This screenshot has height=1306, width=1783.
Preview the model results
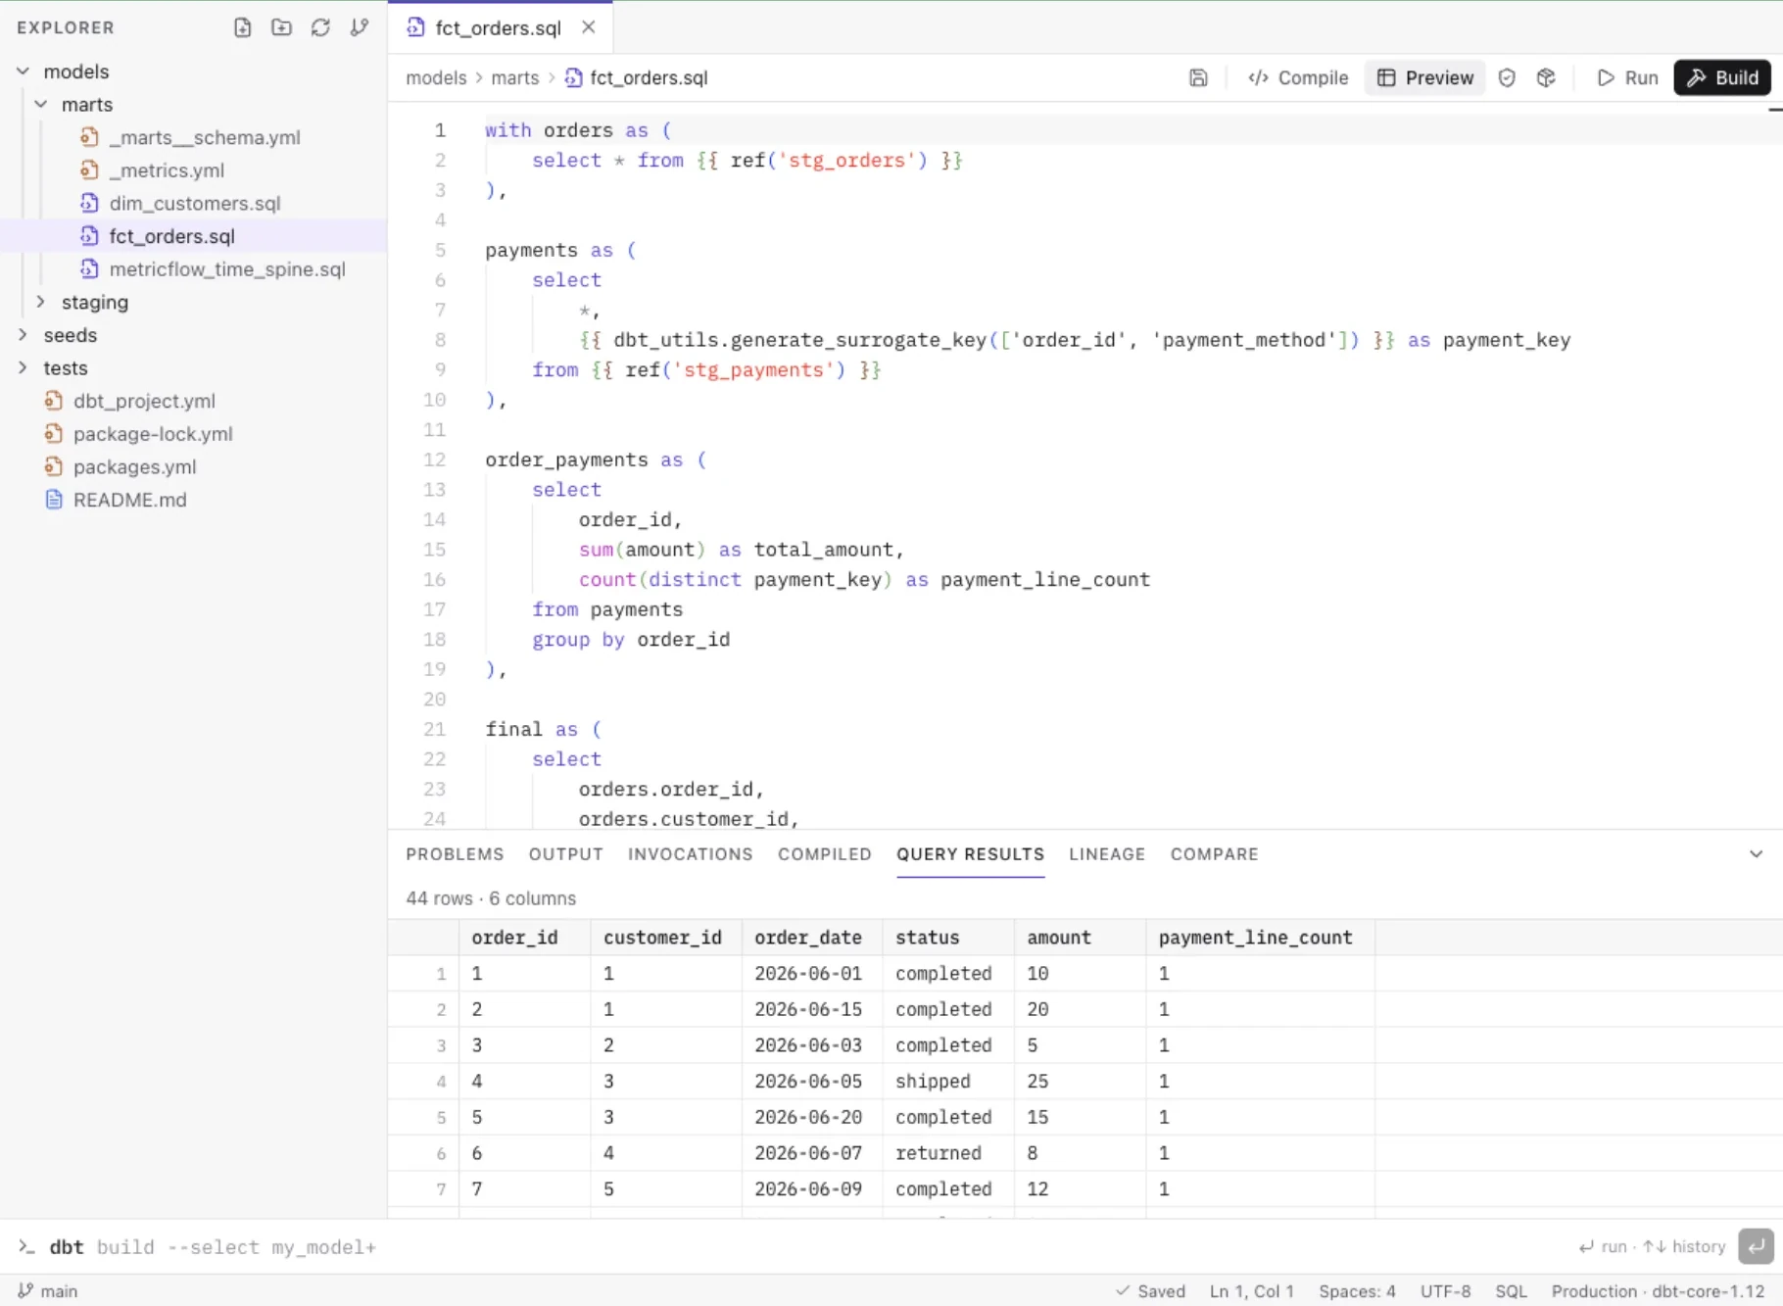(x=1425, y=77)
